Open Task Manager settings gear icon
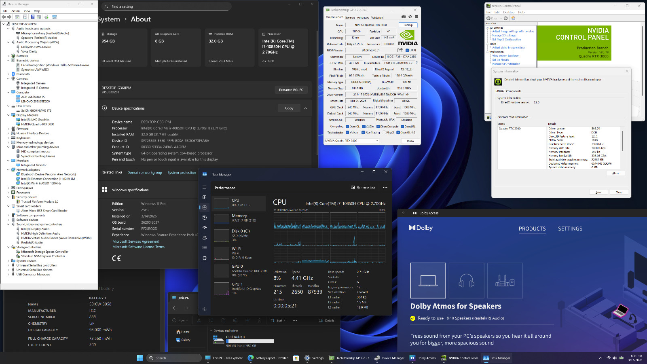This screenshot has width=647, height=364. pyautogui.click(x=205, y=309)
